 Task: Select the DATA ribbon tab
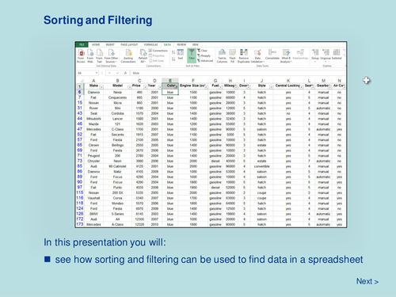[167, 44]
